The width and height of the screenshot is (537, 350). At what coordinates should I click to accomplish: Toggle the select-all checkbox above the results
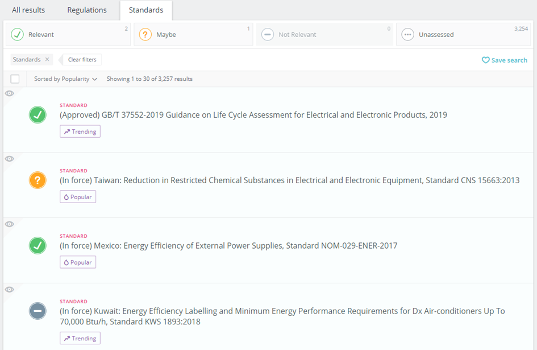coord(15,79)
